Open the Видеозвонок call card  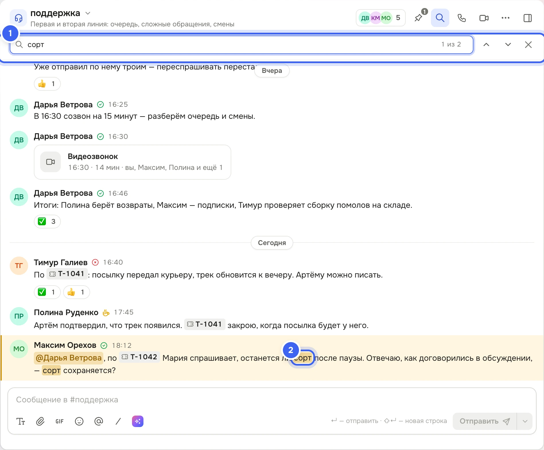pyautogui.click(x=133, y=162)
